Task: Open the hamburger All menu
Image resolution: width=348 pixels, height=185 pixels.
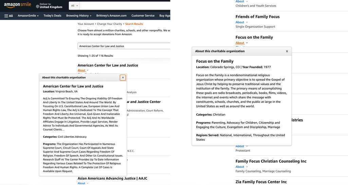Action: tap(8, 16)
